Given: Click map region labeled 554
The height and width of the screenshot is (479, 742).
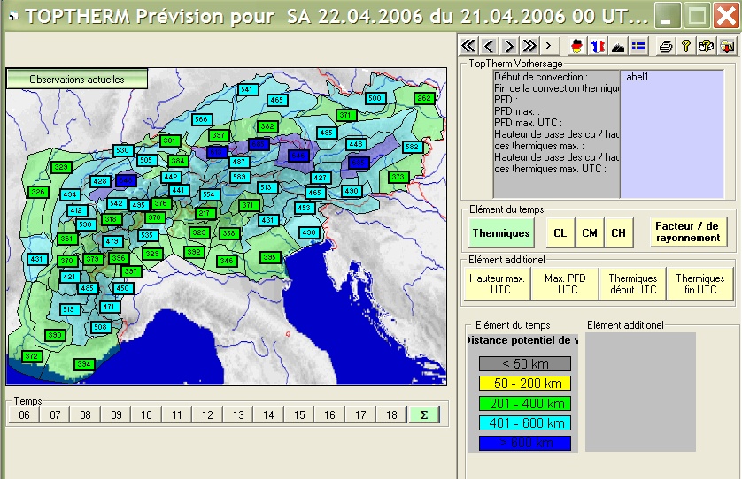Looking at the screenshot, I should (x=209, y=194).
